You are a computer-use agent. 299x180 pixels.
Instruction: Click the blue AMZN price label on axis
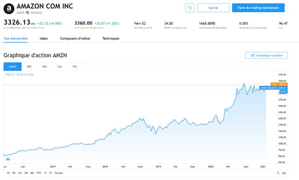[273, 88]
